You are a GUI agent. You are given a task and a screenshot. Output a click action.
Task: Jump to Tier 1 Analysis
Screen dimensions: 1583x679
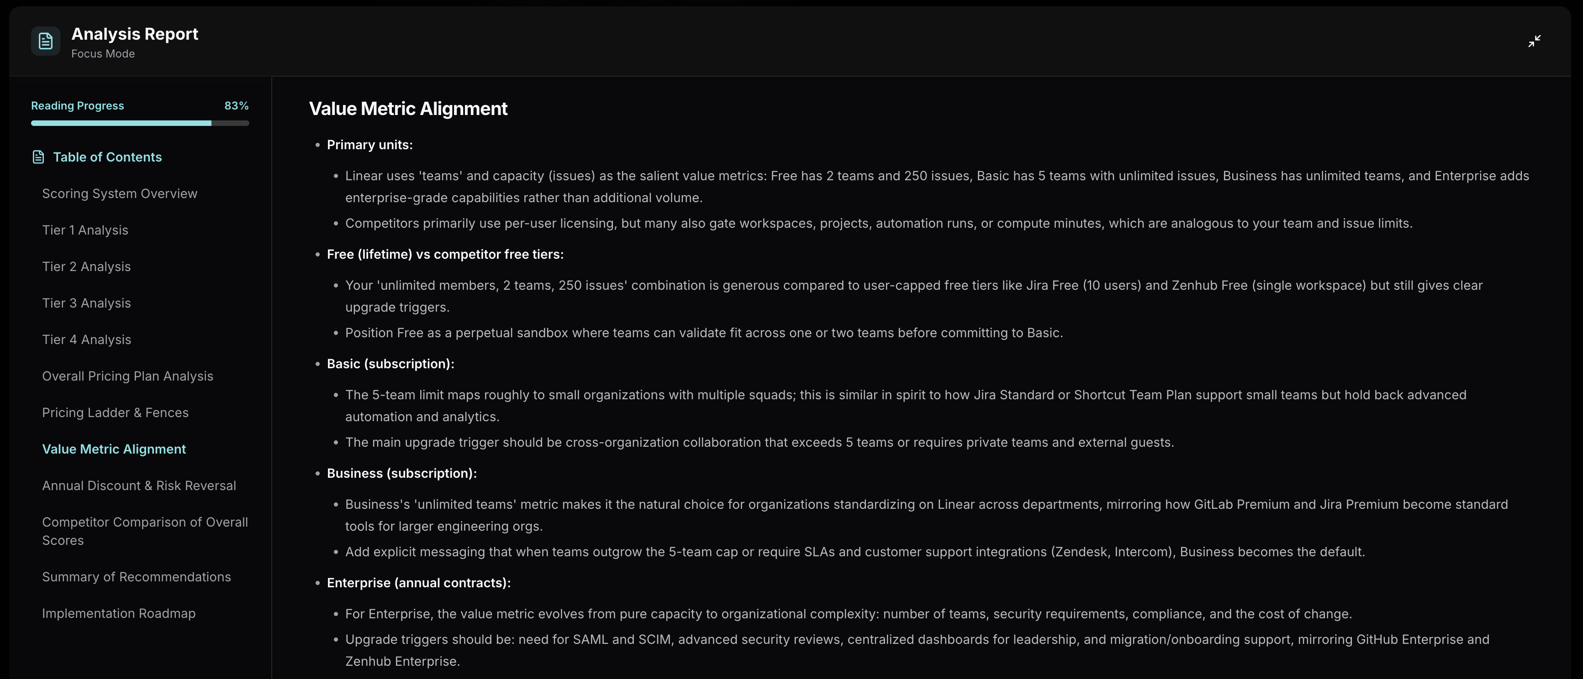click(x=85, y=230)
